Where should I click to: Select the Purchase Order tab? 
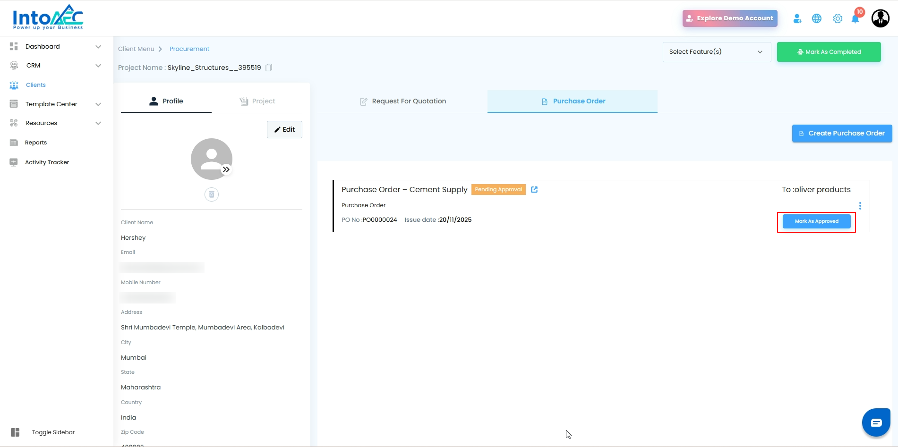point(573,101)
